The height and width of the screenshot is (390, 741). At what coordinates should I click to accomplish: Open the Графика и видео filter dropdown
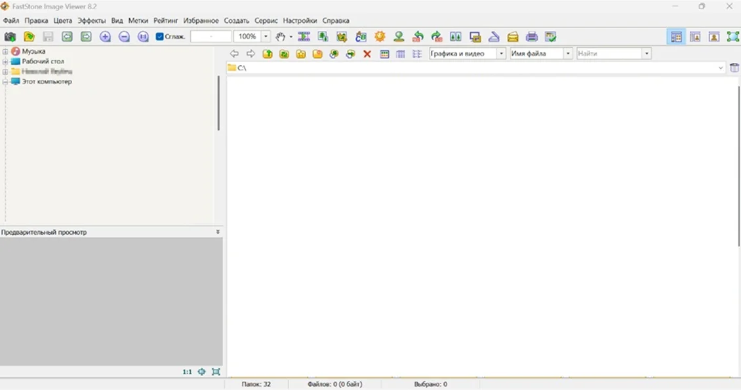502,54
